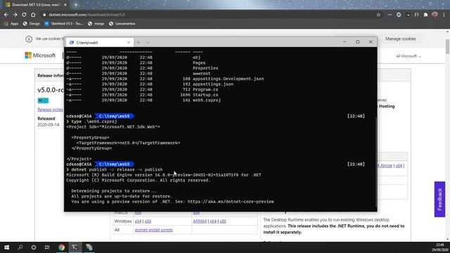
Task: Click the curly-braces extension icon
Action: coord(416,15)
